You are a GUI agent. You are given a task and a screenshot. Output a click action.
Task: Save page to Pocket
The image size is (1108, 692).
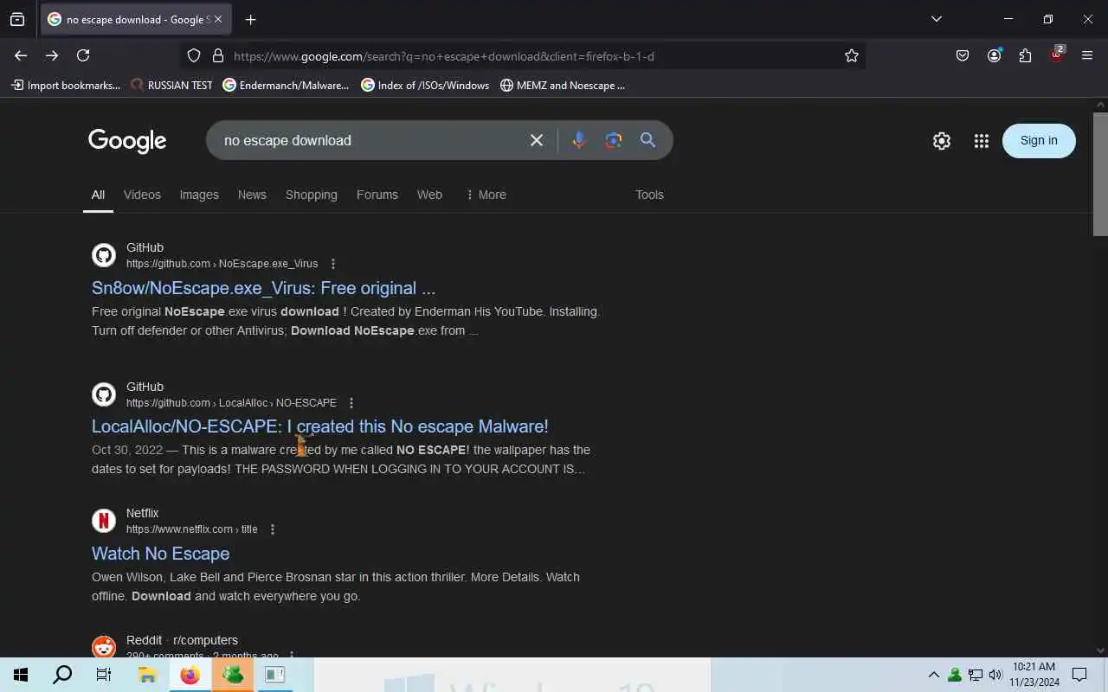click(963, 55)
